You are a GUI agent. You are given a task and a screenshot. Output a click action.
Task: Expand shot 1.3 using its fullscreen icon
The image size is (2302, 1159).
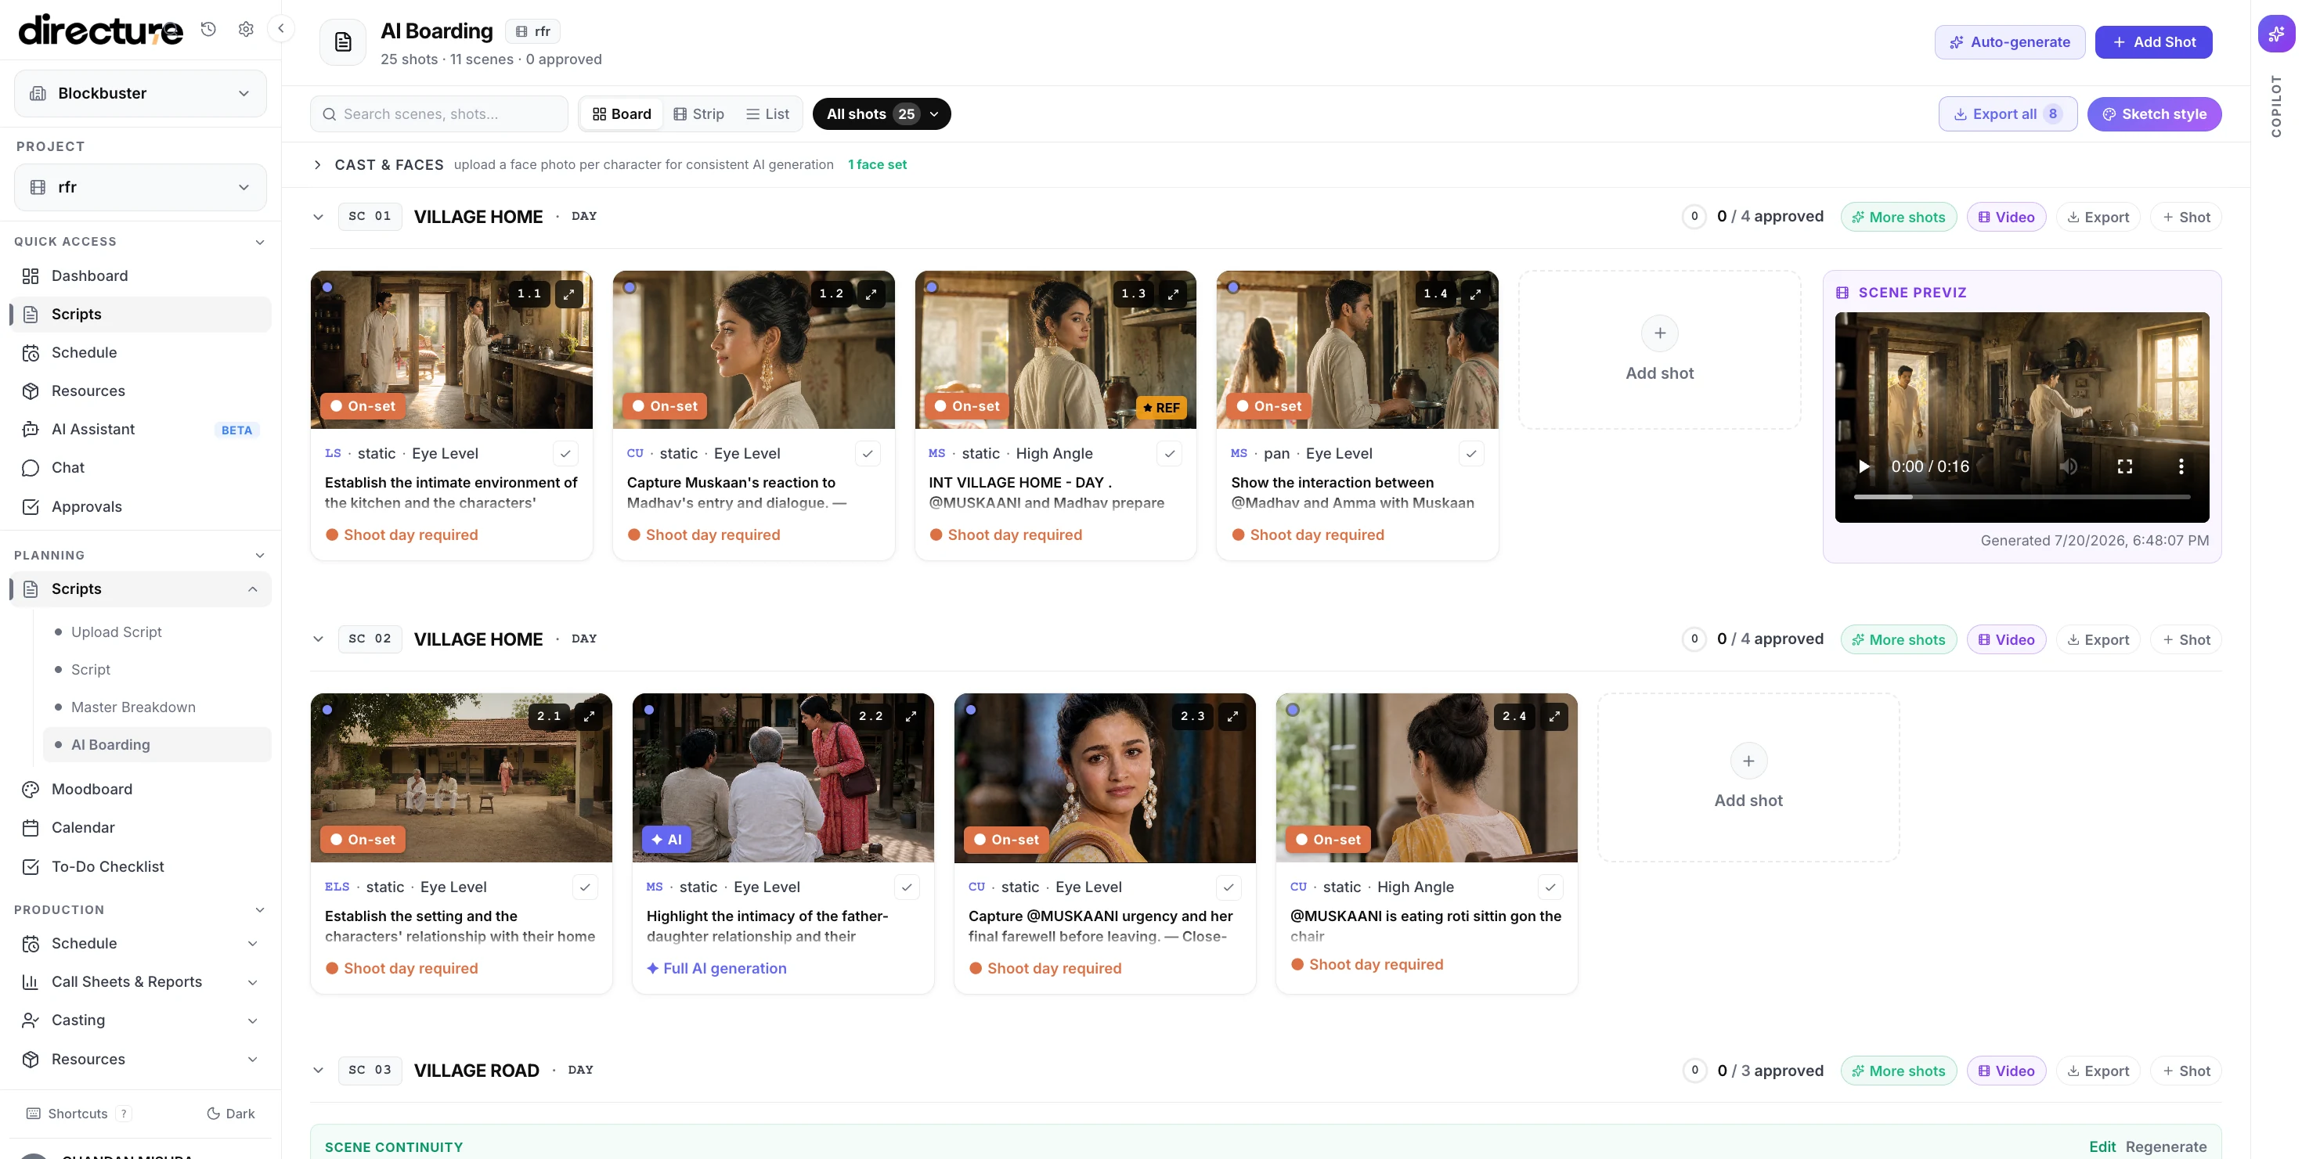(x=1172, y=293)
